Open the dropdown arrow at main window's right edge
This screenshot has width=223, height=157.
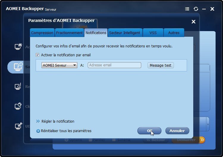[x=208, y=124]
